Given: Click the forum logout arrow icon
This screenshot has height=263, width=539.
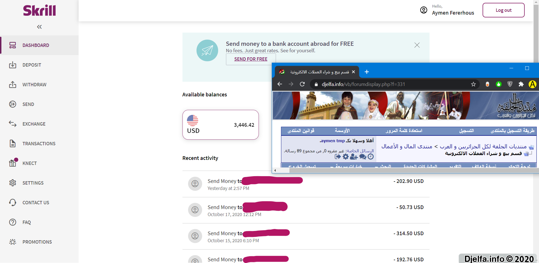Looking at the screenshot, I should tap(338, 157).
